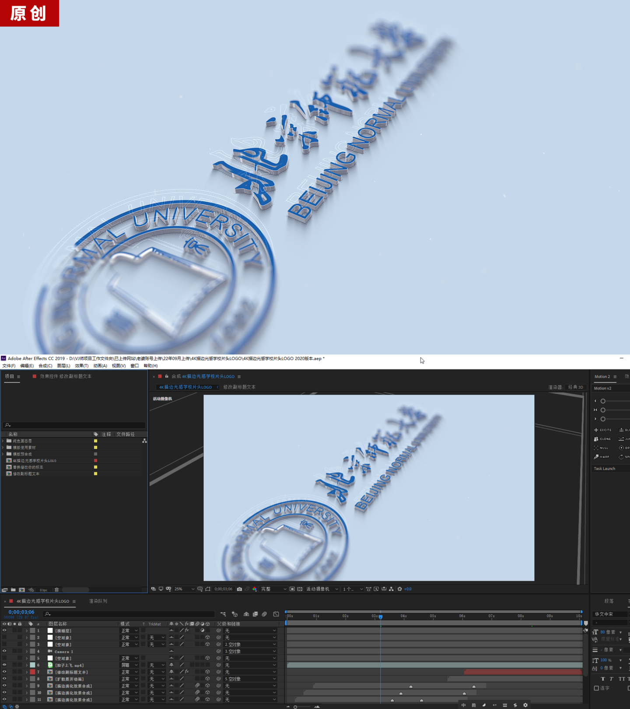The image size is (630, 709).
Task: Open the graph editor icon
Action: tap(276, 614)
